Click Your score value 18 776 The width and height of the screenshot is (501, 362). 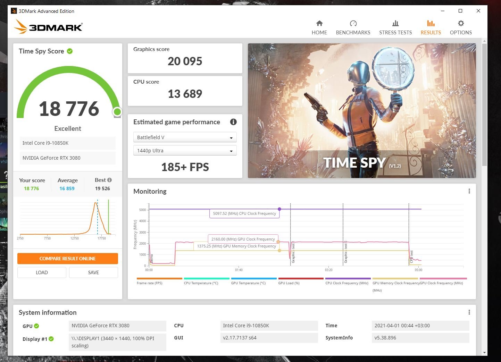pos(31,188)
